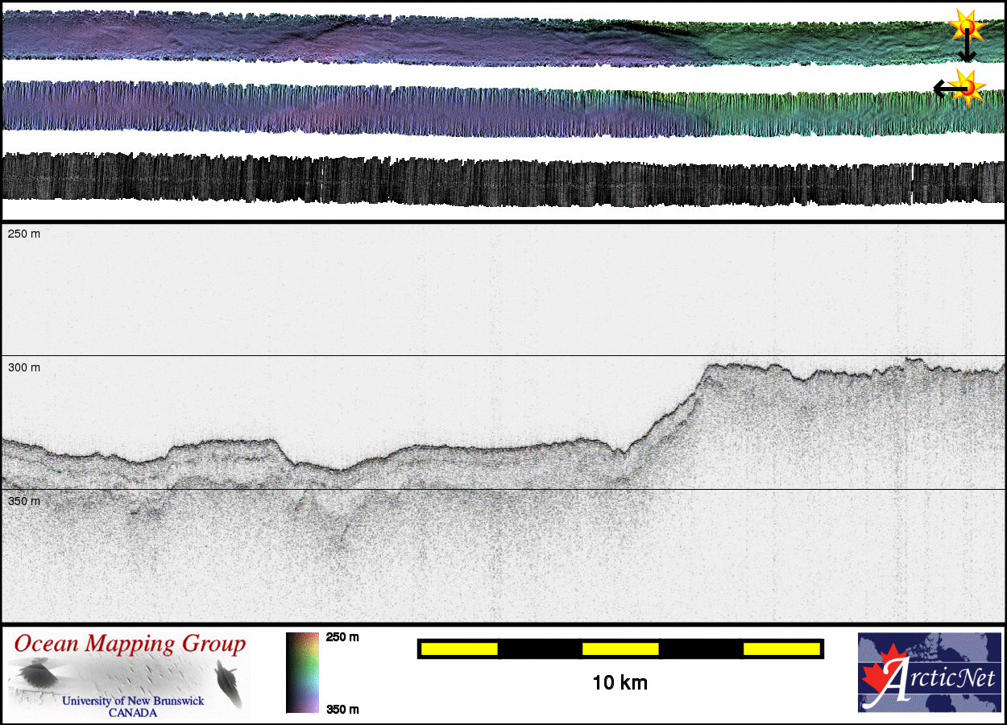
Task: Click the 10 km scale label
Action: 620,683
